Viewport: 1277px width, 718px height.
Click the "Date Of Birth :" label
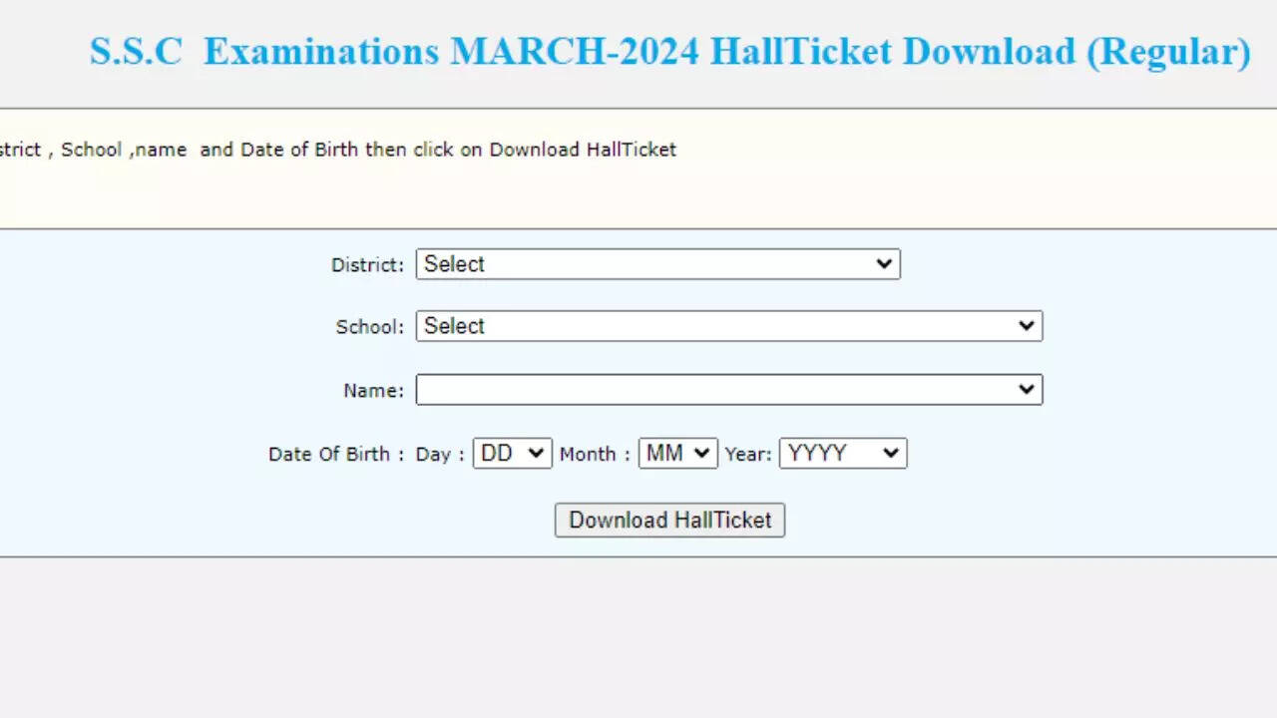336,455
